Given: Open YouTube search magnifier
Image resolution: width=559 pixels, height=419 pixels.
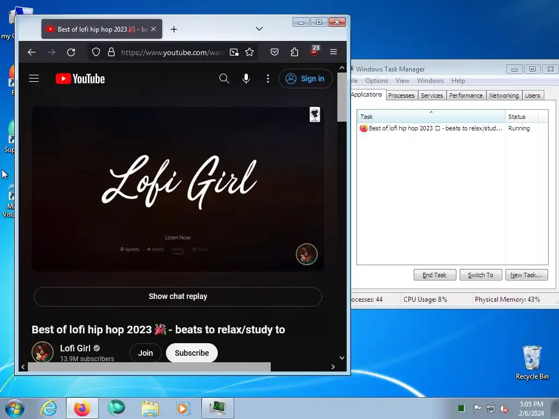Looking at the screenshot, I should tap(224, 79).
